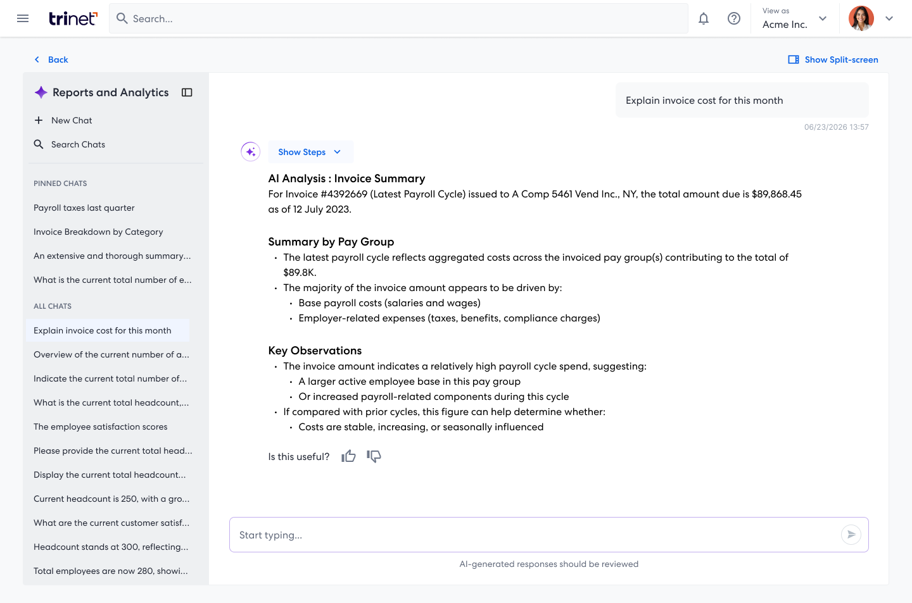Screen dimensions: 912x603
Task: Open the View as Acme Inc. dropdown
Action: pos(794,18)
